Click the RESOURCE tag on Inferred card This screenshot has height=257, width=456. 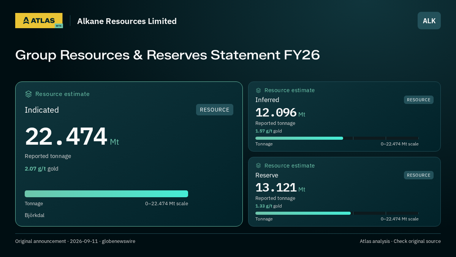click(419, 100)
